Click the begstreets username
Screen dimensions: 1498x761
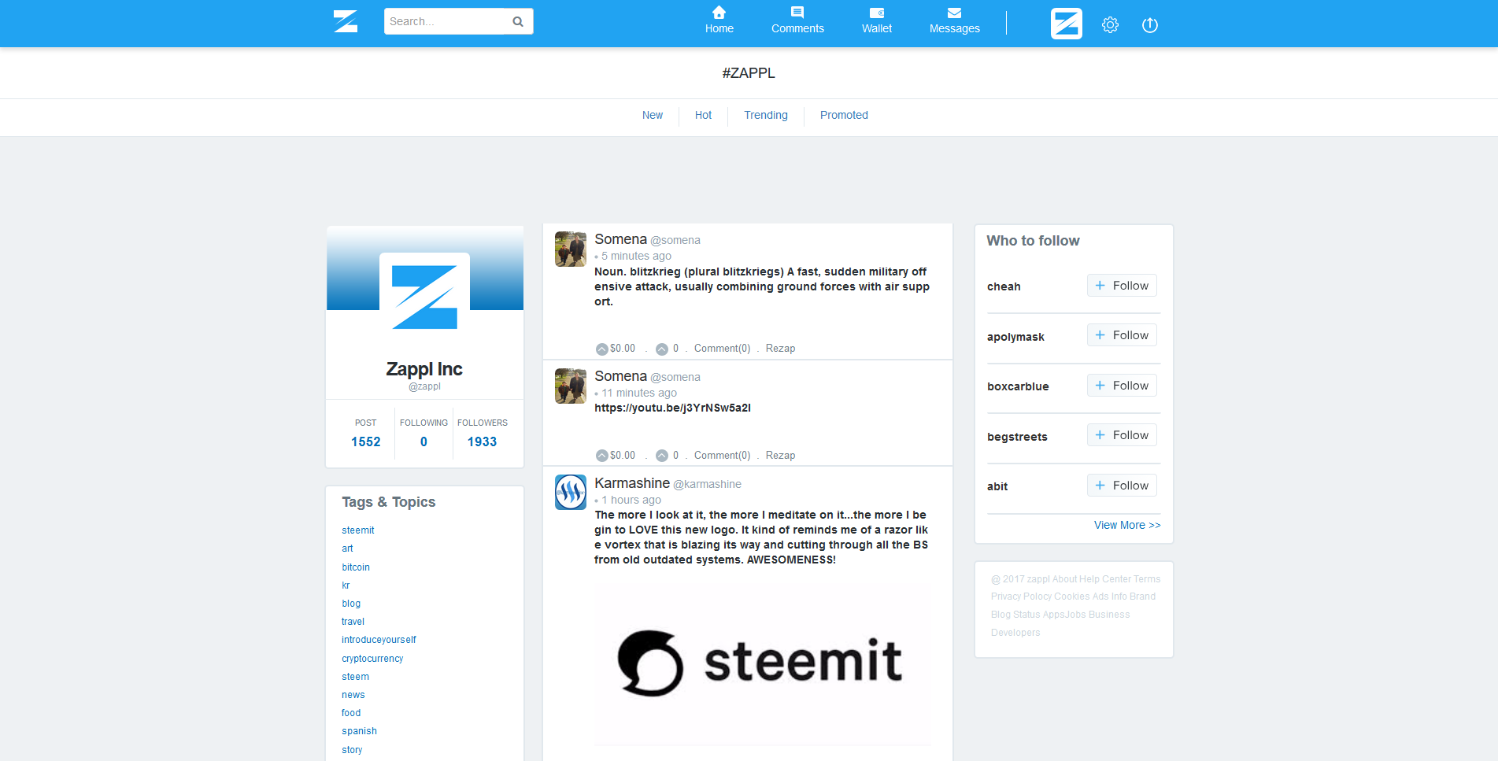click(1017, 437)
